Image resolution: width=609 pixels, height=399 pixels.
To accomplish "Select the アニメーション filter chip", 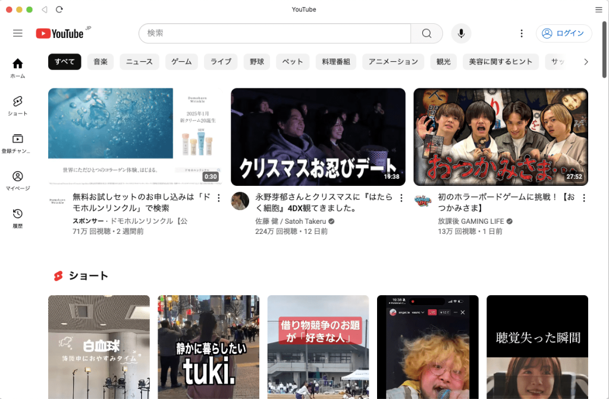I will pyautogui.click(x=394, y=62).
